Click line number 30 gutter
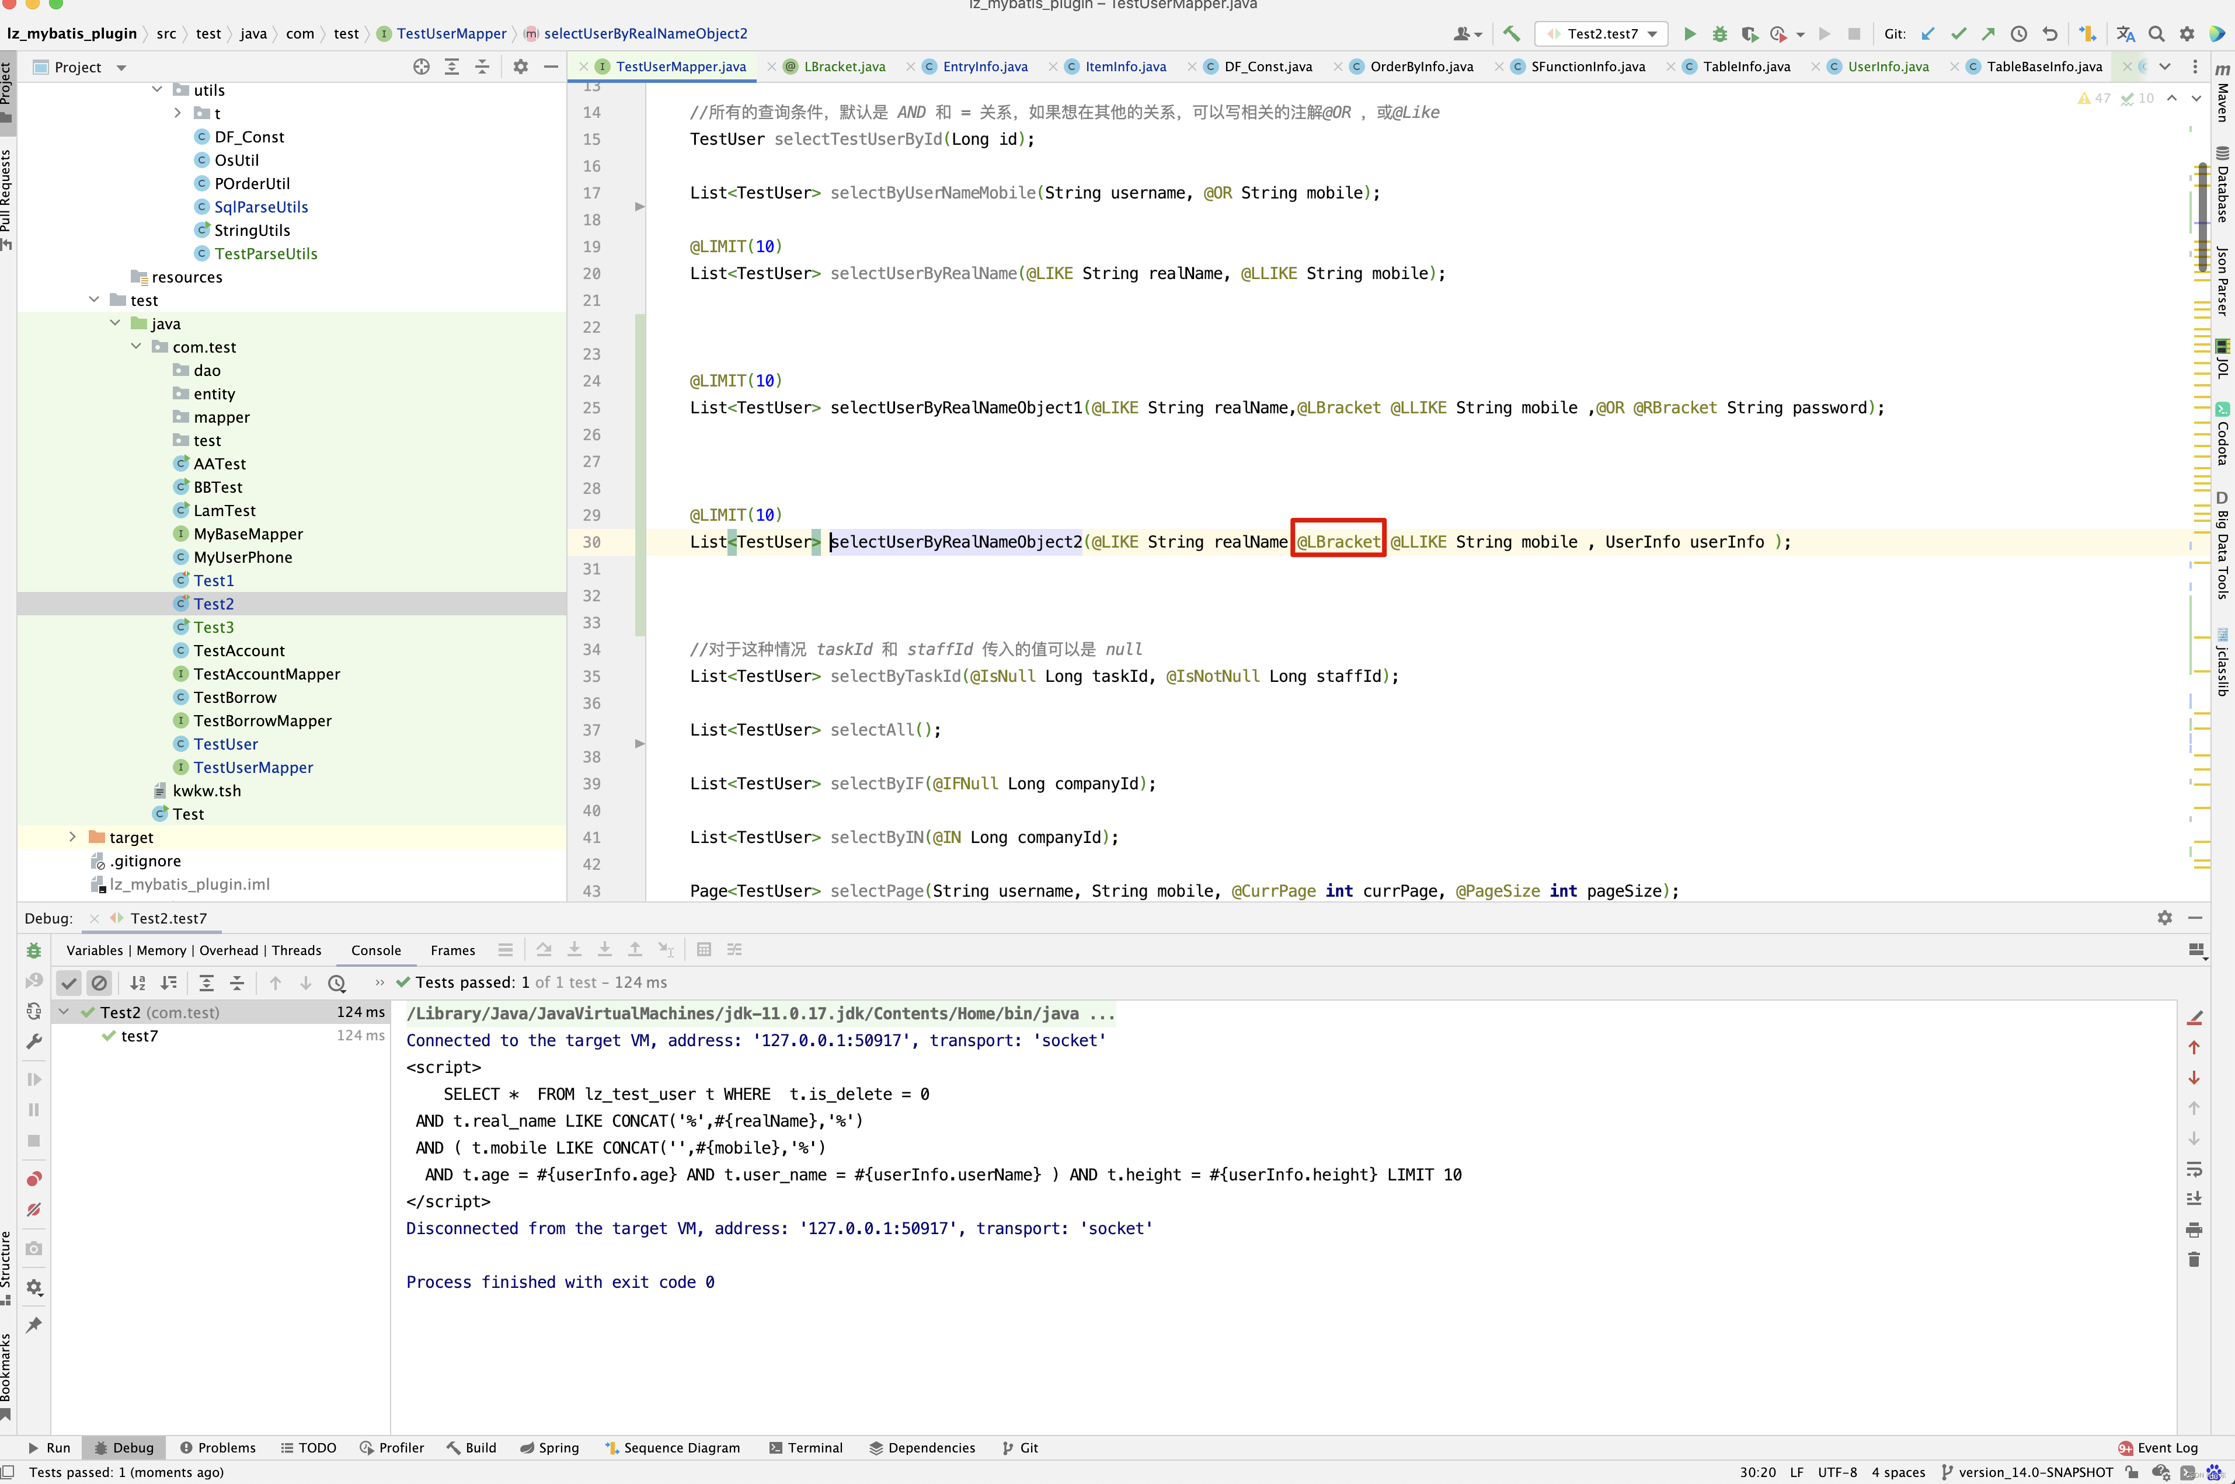Image resolution: width=2235 pixels, height=1484 pixels. [x=591, y=542]
